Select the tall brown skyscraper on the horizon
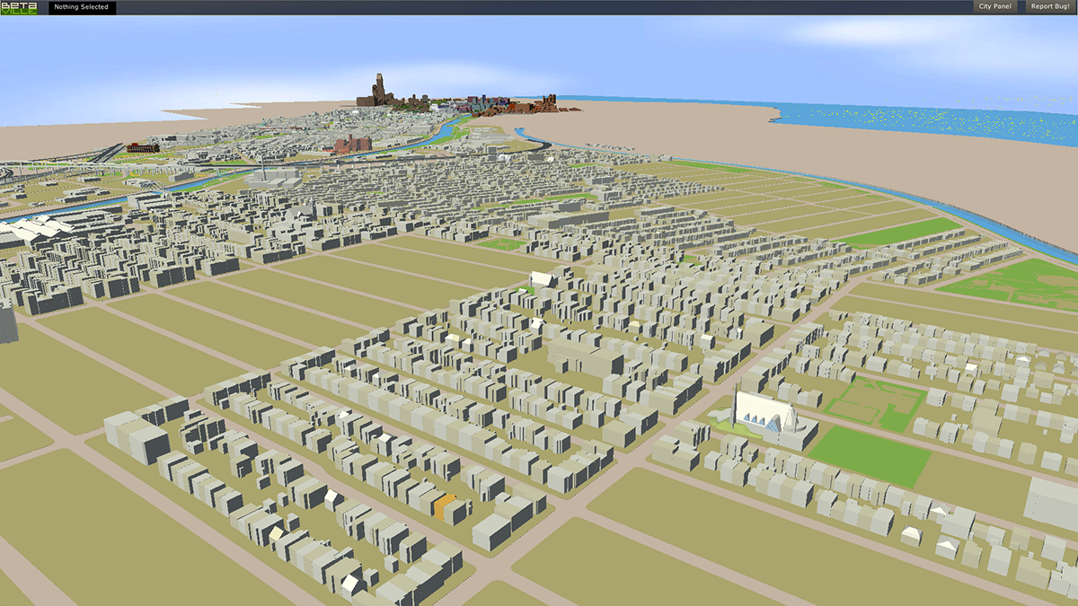1078x606 pixels. 380,90
